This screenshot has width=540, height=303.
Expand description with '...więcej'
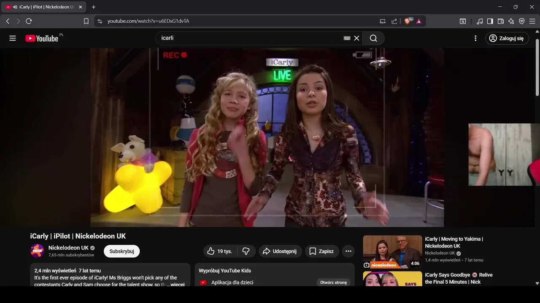[x=175, y=284]
